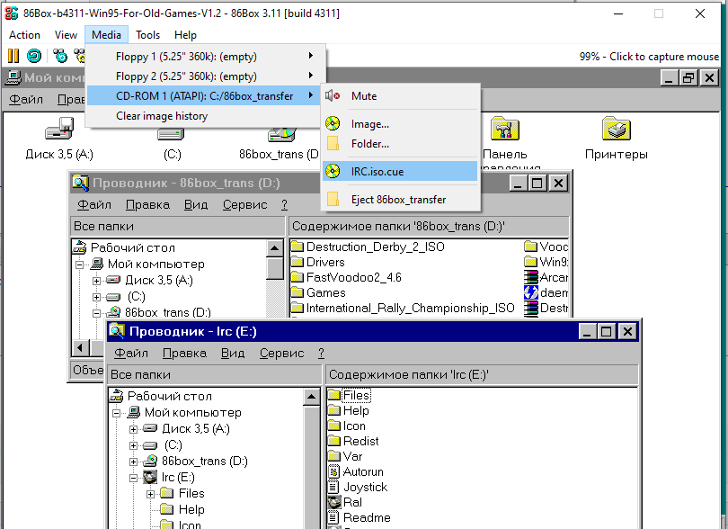Click the disc icon beside IRC.iso.cue
The height and width of the screenshot is (529, 728).
click(x=333, y=171)
